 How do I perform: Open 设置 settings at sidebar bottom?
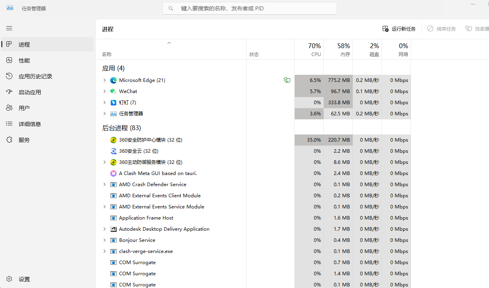pos(24,279)
